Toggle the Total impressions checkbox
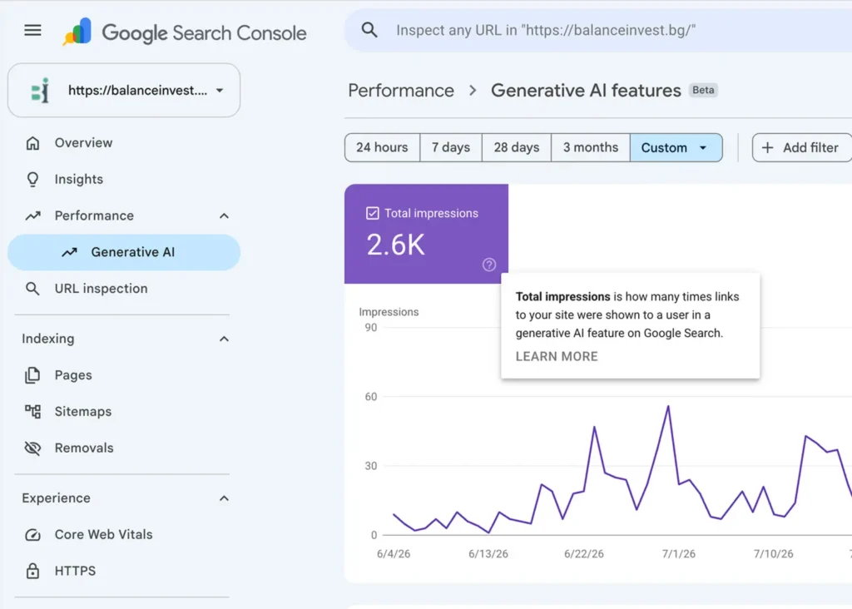This screenshot has width=852, height=609. click(x=372, y=213)
